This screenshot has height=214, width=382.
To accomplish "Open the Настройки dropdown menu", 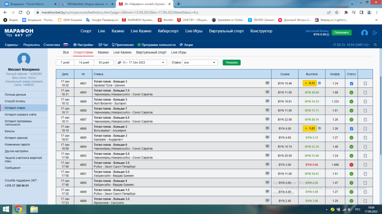I will pyautogui.click(x=84, y=45).
